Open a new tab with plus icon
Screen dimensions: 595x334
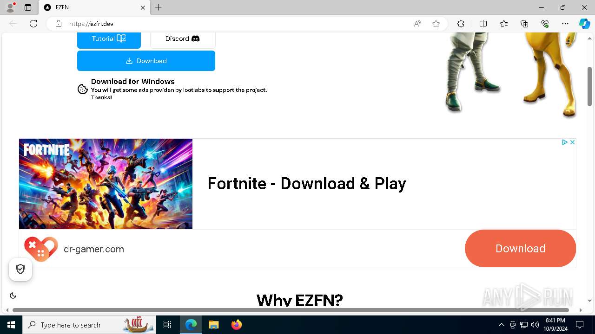coord(159,7)
